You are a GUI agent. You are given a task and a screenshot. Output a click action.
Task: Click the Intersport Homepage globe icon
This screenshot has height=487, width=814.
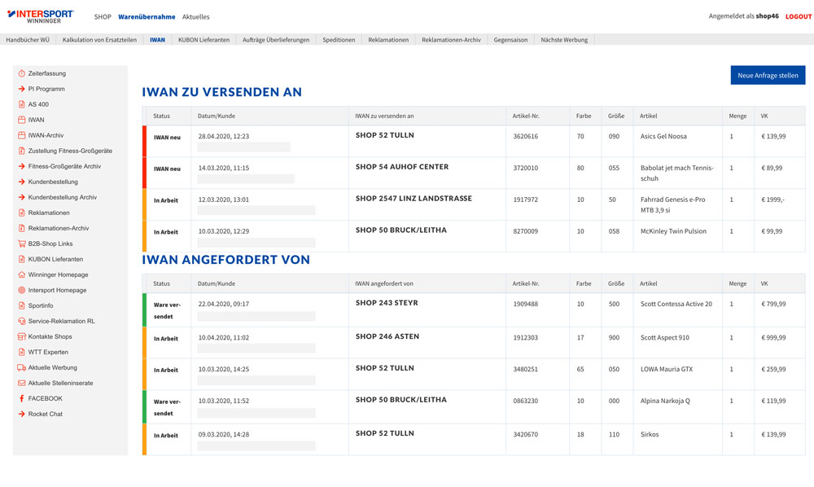[22, 290]
